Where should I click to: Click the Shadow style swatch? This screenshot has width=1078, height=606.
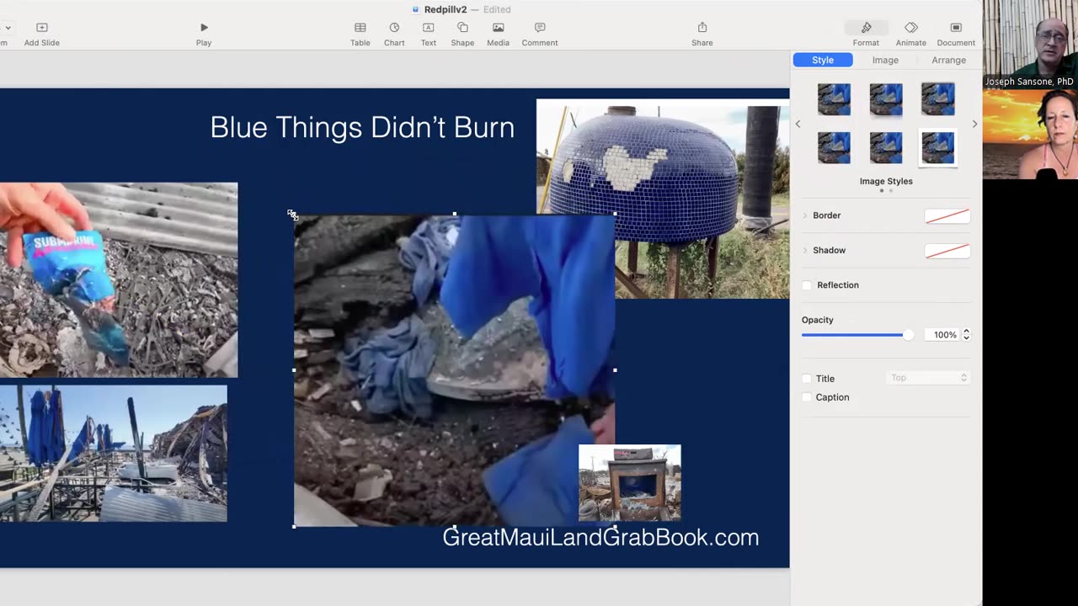click(947, 251)
